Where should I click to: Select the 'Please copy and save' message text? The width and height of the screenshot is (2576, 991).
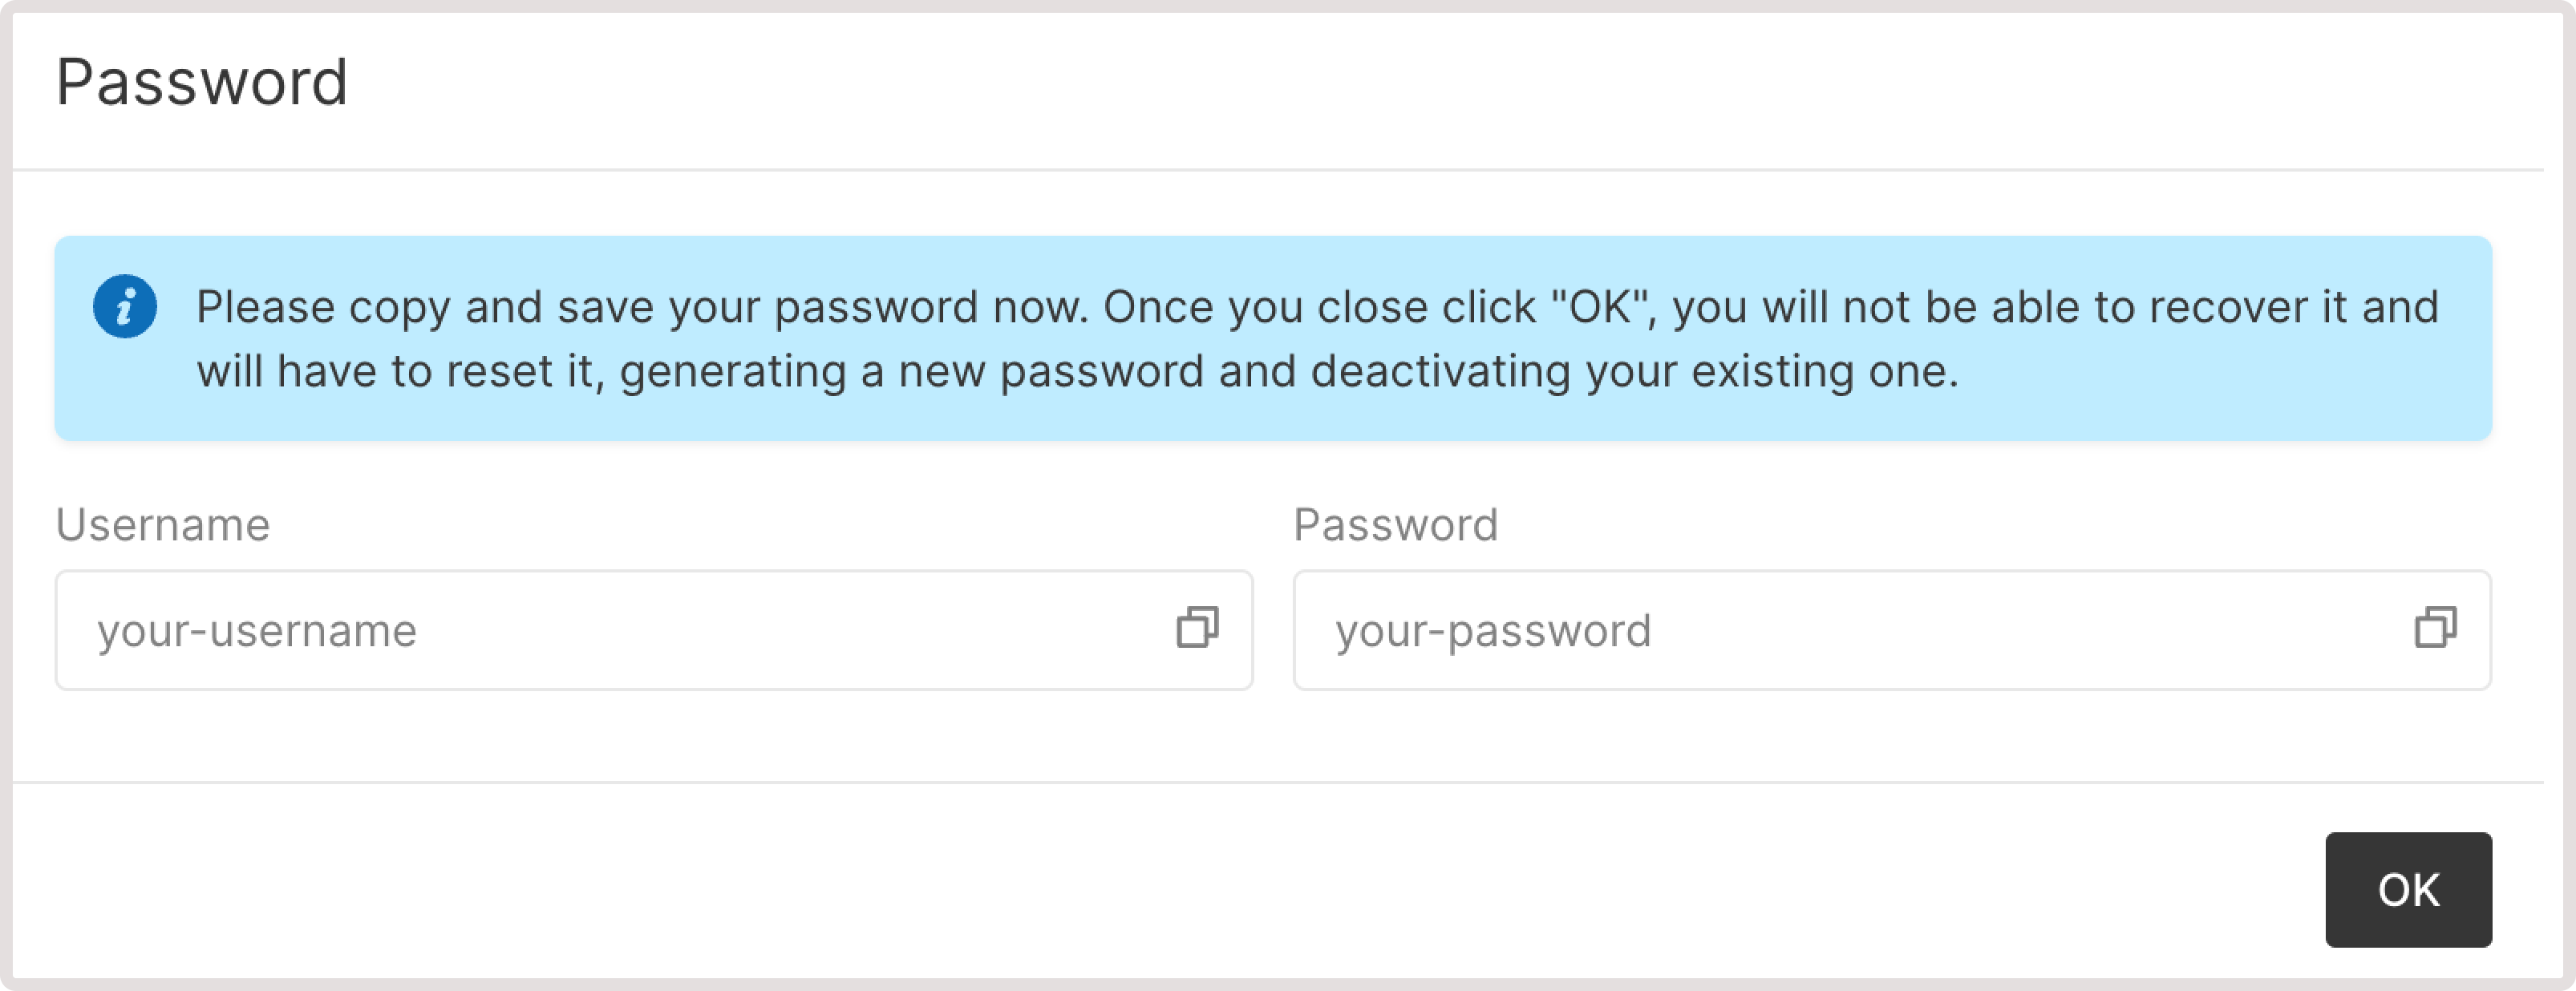1317,338
